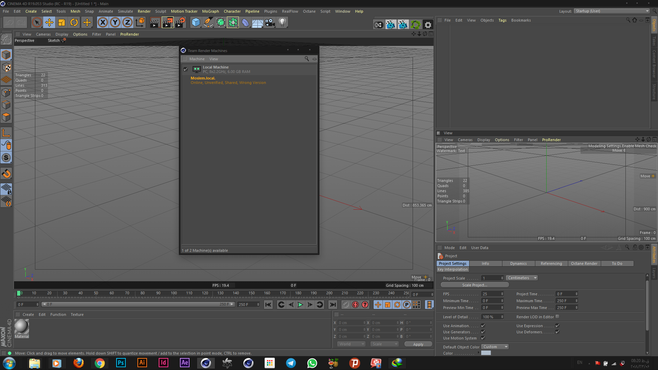The height and width of the screenshot is (370, 658).
Task: Add a Light object
Action: (x=282, y=23)
